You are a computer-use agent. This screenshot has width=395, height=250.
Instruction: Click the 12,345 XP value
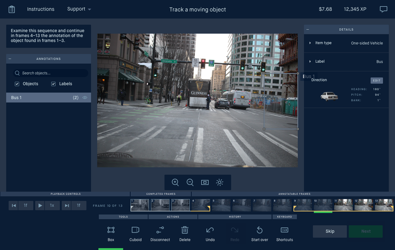pos(355,9)
